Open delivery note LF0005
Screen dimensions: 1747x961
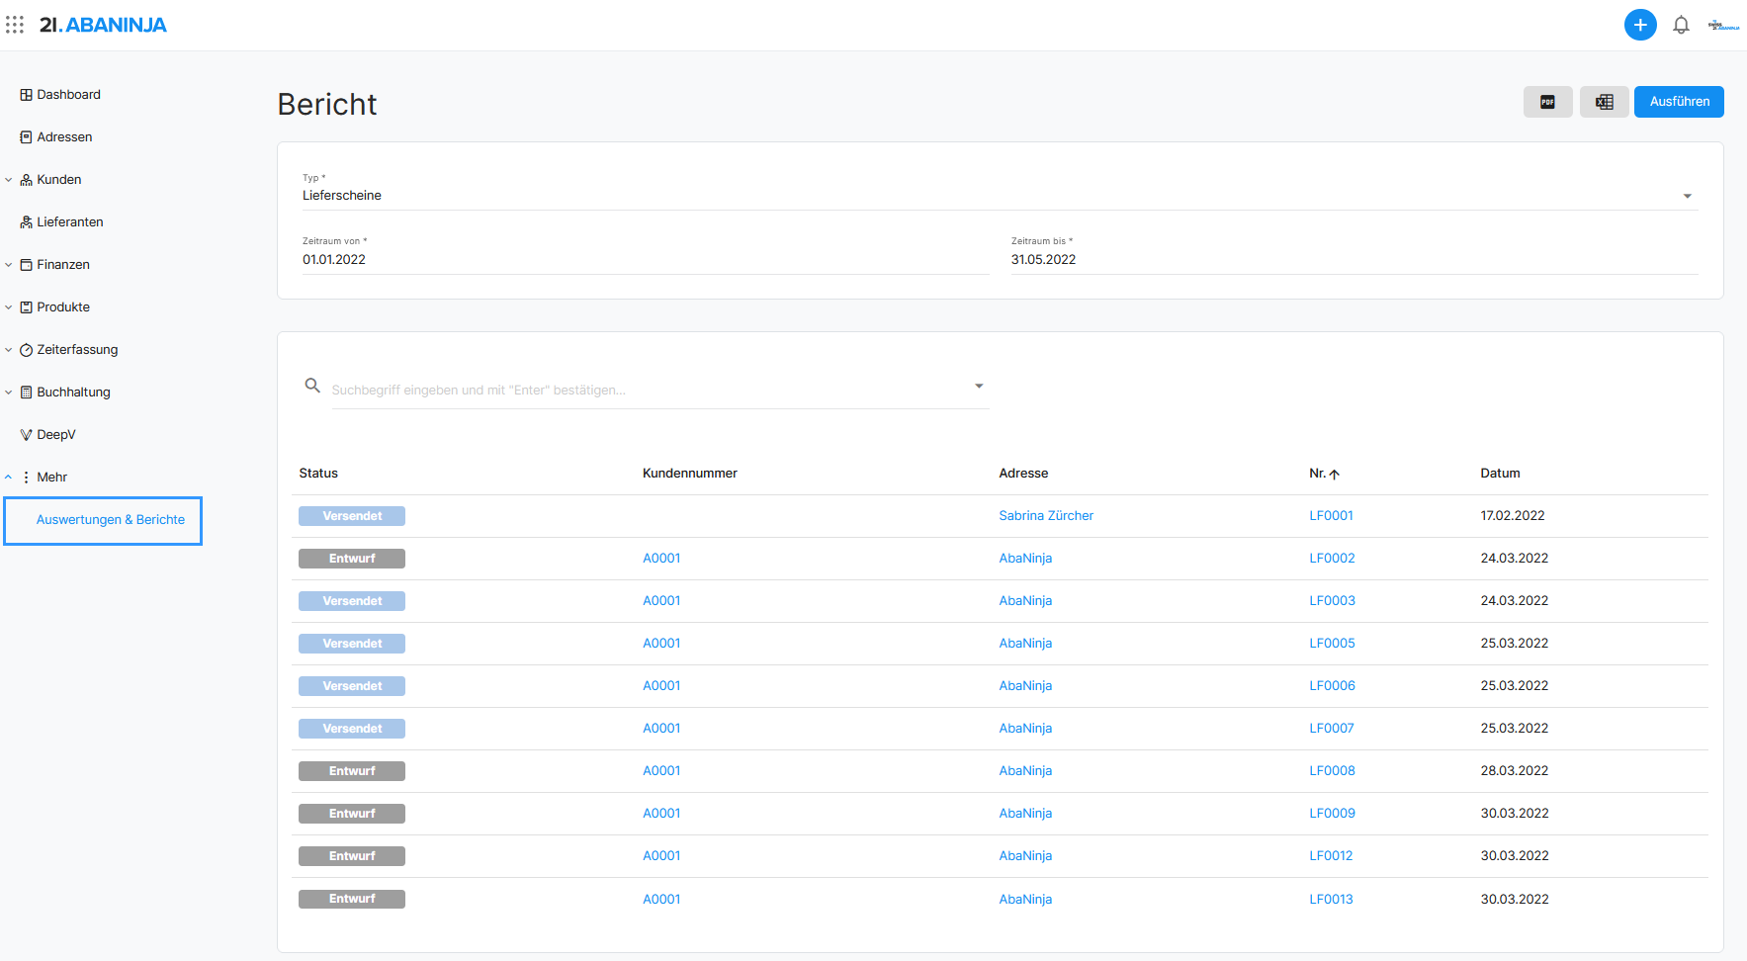(1332, 644)
